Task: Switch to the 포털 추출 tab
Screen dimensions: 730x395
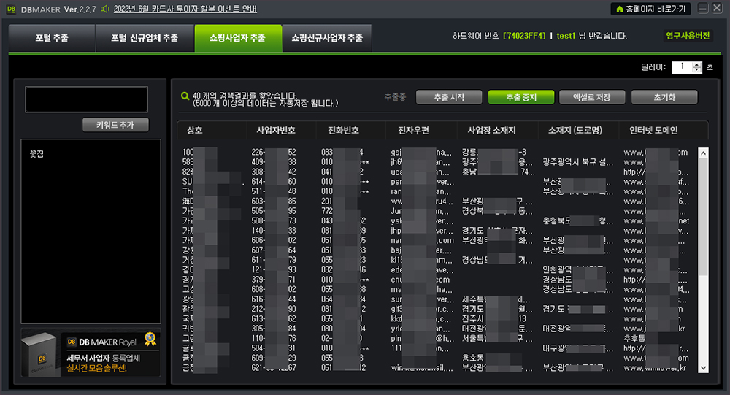Action: 53,38
